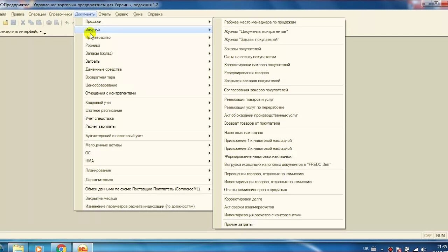Select Малоценные активы menu item
The width and height of the screenshot is (448, 252).
[x=143, y=145]
